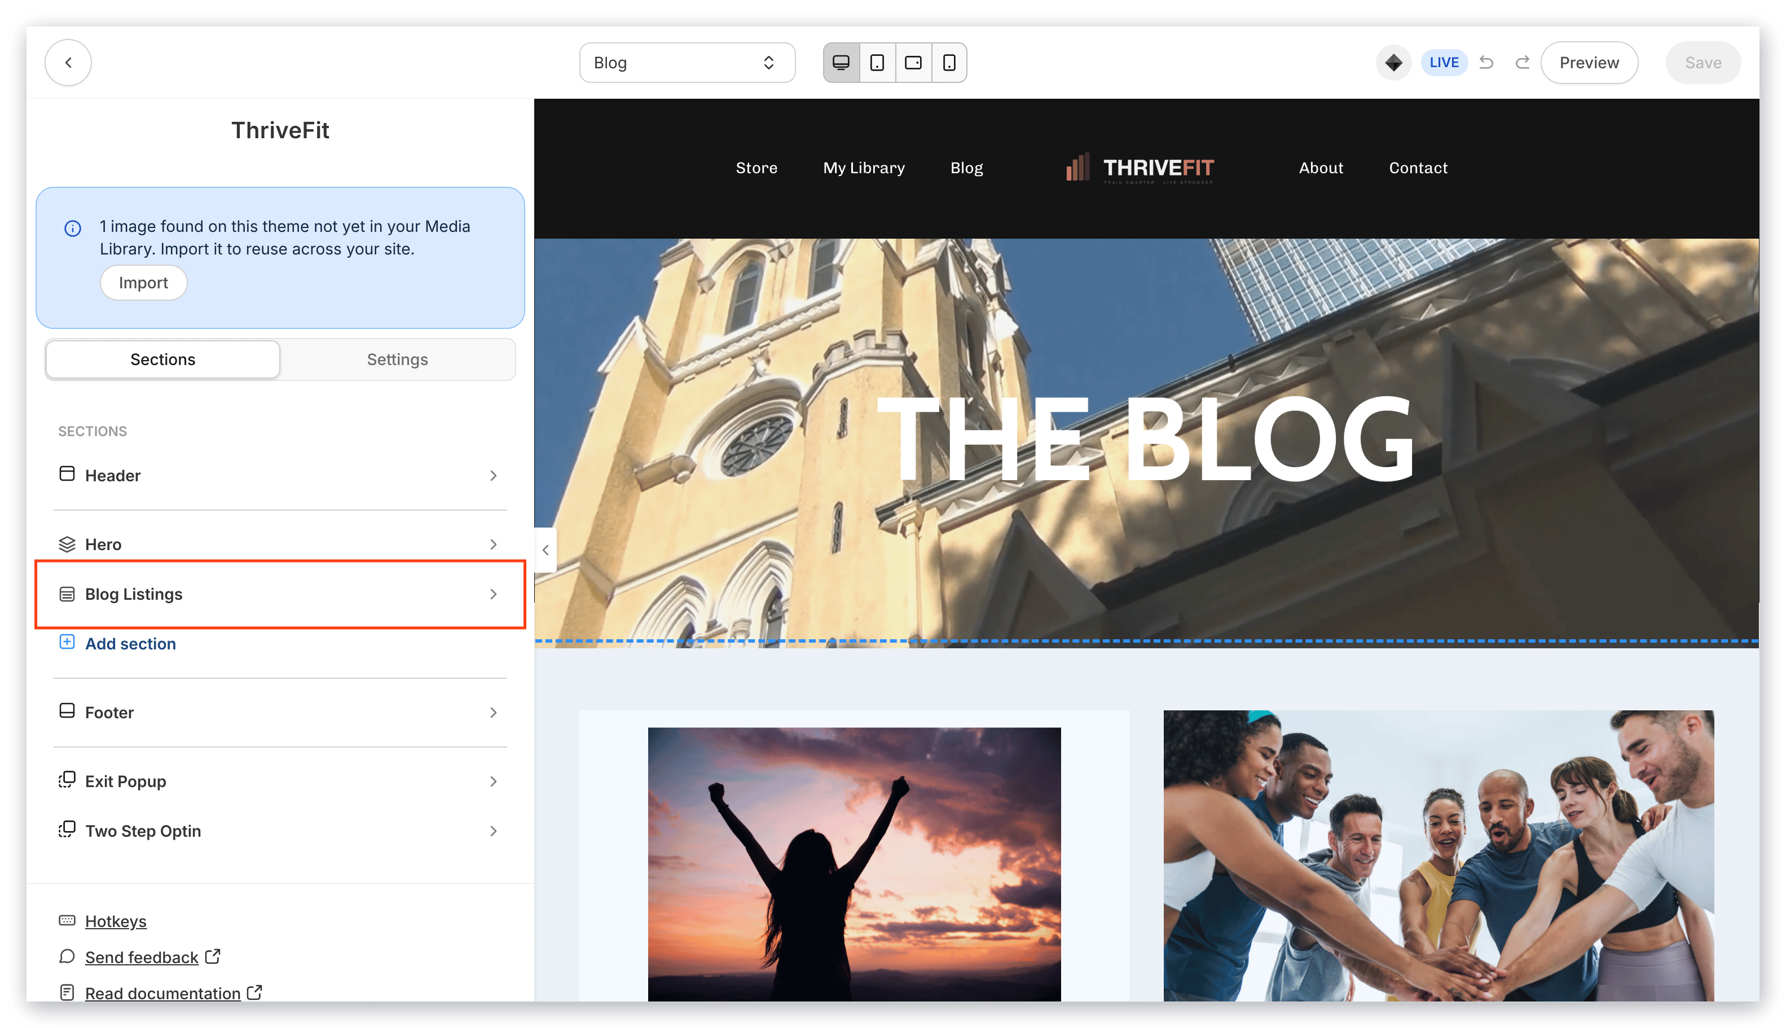The image size is (1786, 1028).
Task: Click the ThriveFit logo in preview header
Action: click(1140, 168)
